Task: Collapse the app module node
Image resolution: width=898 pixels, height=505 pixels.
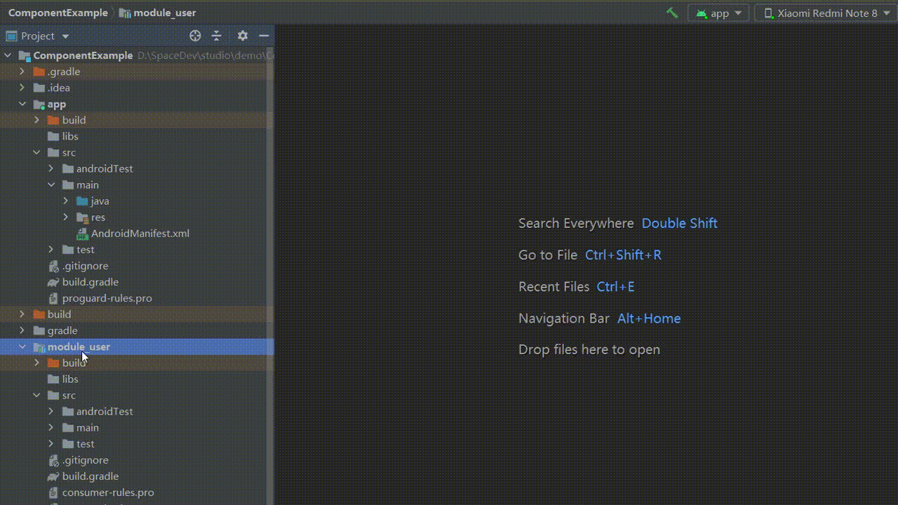Action: (x=22, y=104)
